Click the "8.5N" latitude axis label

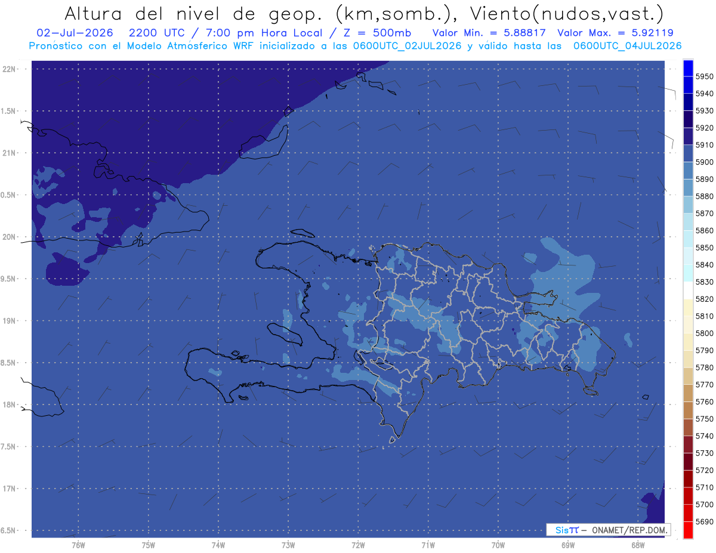click(8, 363)
